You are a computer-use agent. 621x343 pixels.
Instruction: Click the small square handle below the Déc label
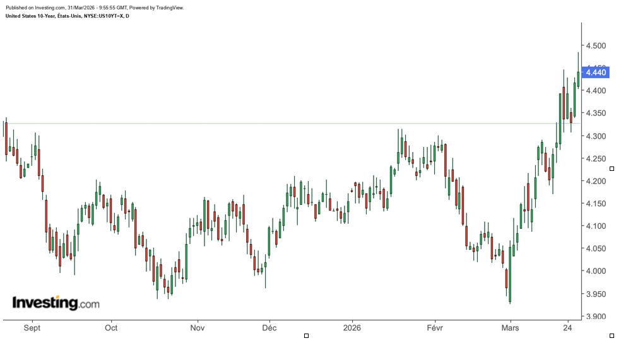pos(306,335)
